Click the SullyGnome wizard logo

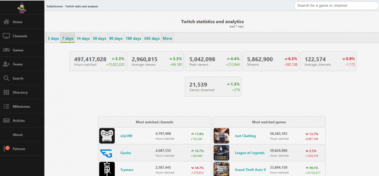point(22,7)
